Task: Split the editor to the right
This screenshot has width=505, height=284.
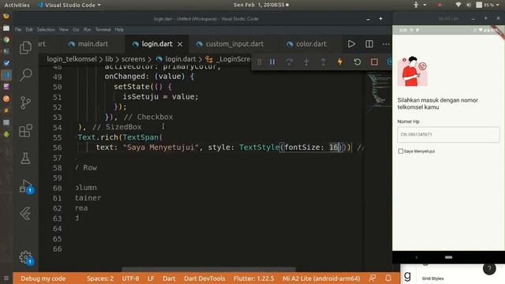Action: 369,44
